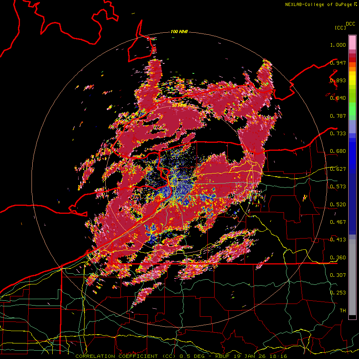Click the 1.000 scale value

(x=338, y=45)
